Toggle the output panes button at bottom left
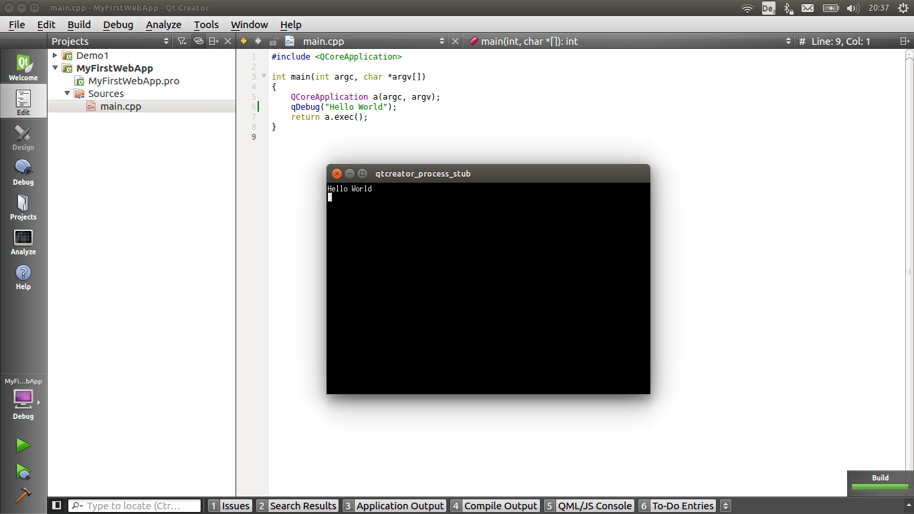 (56, 505)
